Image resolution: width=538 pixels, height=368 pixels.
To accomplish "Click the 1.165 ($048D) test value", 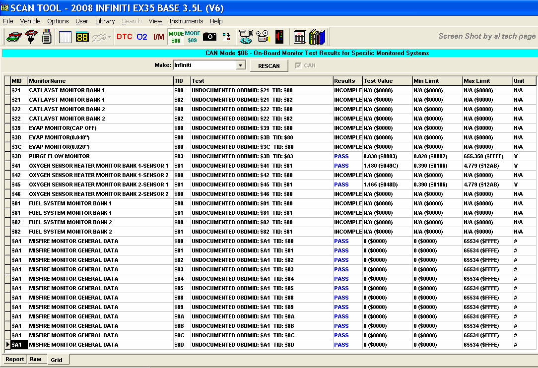I will coord(388,184).
